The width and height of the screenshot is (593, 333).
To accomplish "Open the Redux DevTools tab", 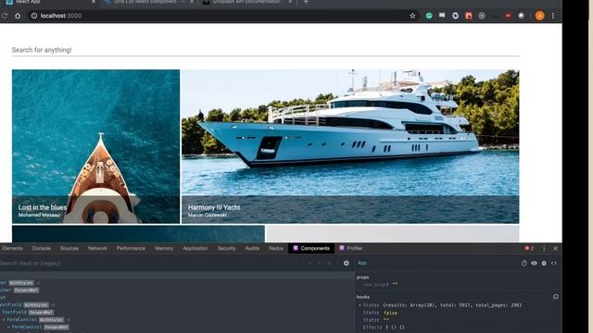I will point(276,248).
